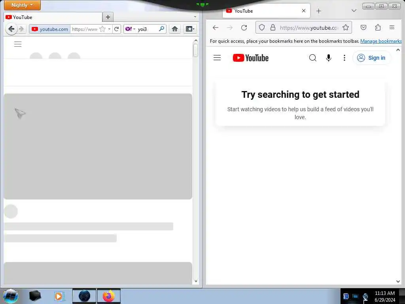Reload the page in Nightly

[117, 29]
